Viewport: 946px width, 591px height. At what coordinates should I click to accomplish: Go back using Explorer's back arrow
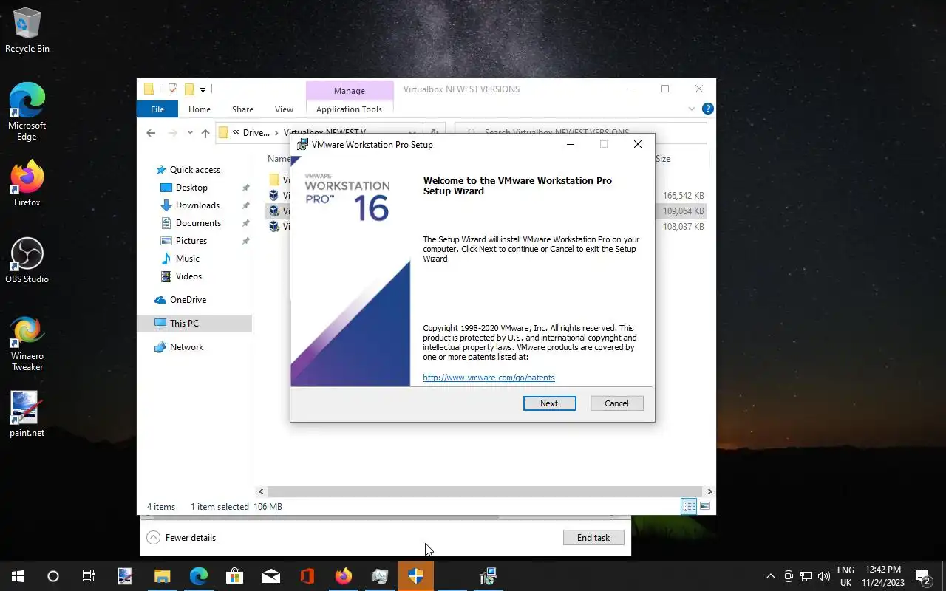(151, 133)
